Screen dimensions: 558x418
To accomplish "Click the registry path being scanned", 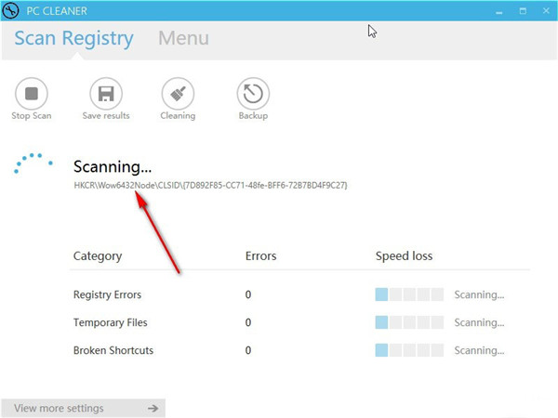I will (x=211, y=186).
